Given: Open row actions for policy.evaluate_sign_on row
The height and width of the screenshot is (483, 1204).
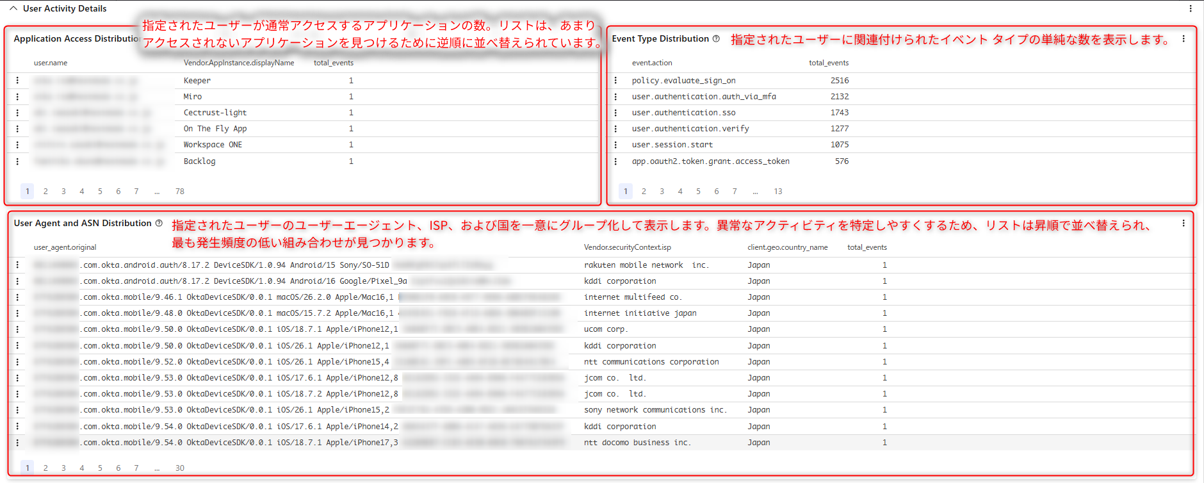Looking at the screenshot, I should pos(615,81).
